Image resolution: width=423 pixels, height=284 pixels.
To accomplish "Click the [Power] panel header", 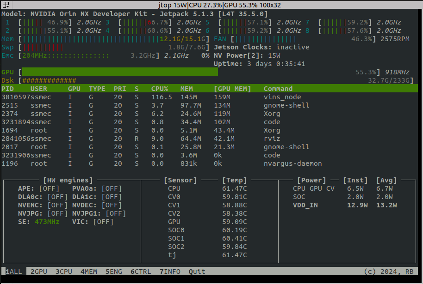I will point(311,180).
